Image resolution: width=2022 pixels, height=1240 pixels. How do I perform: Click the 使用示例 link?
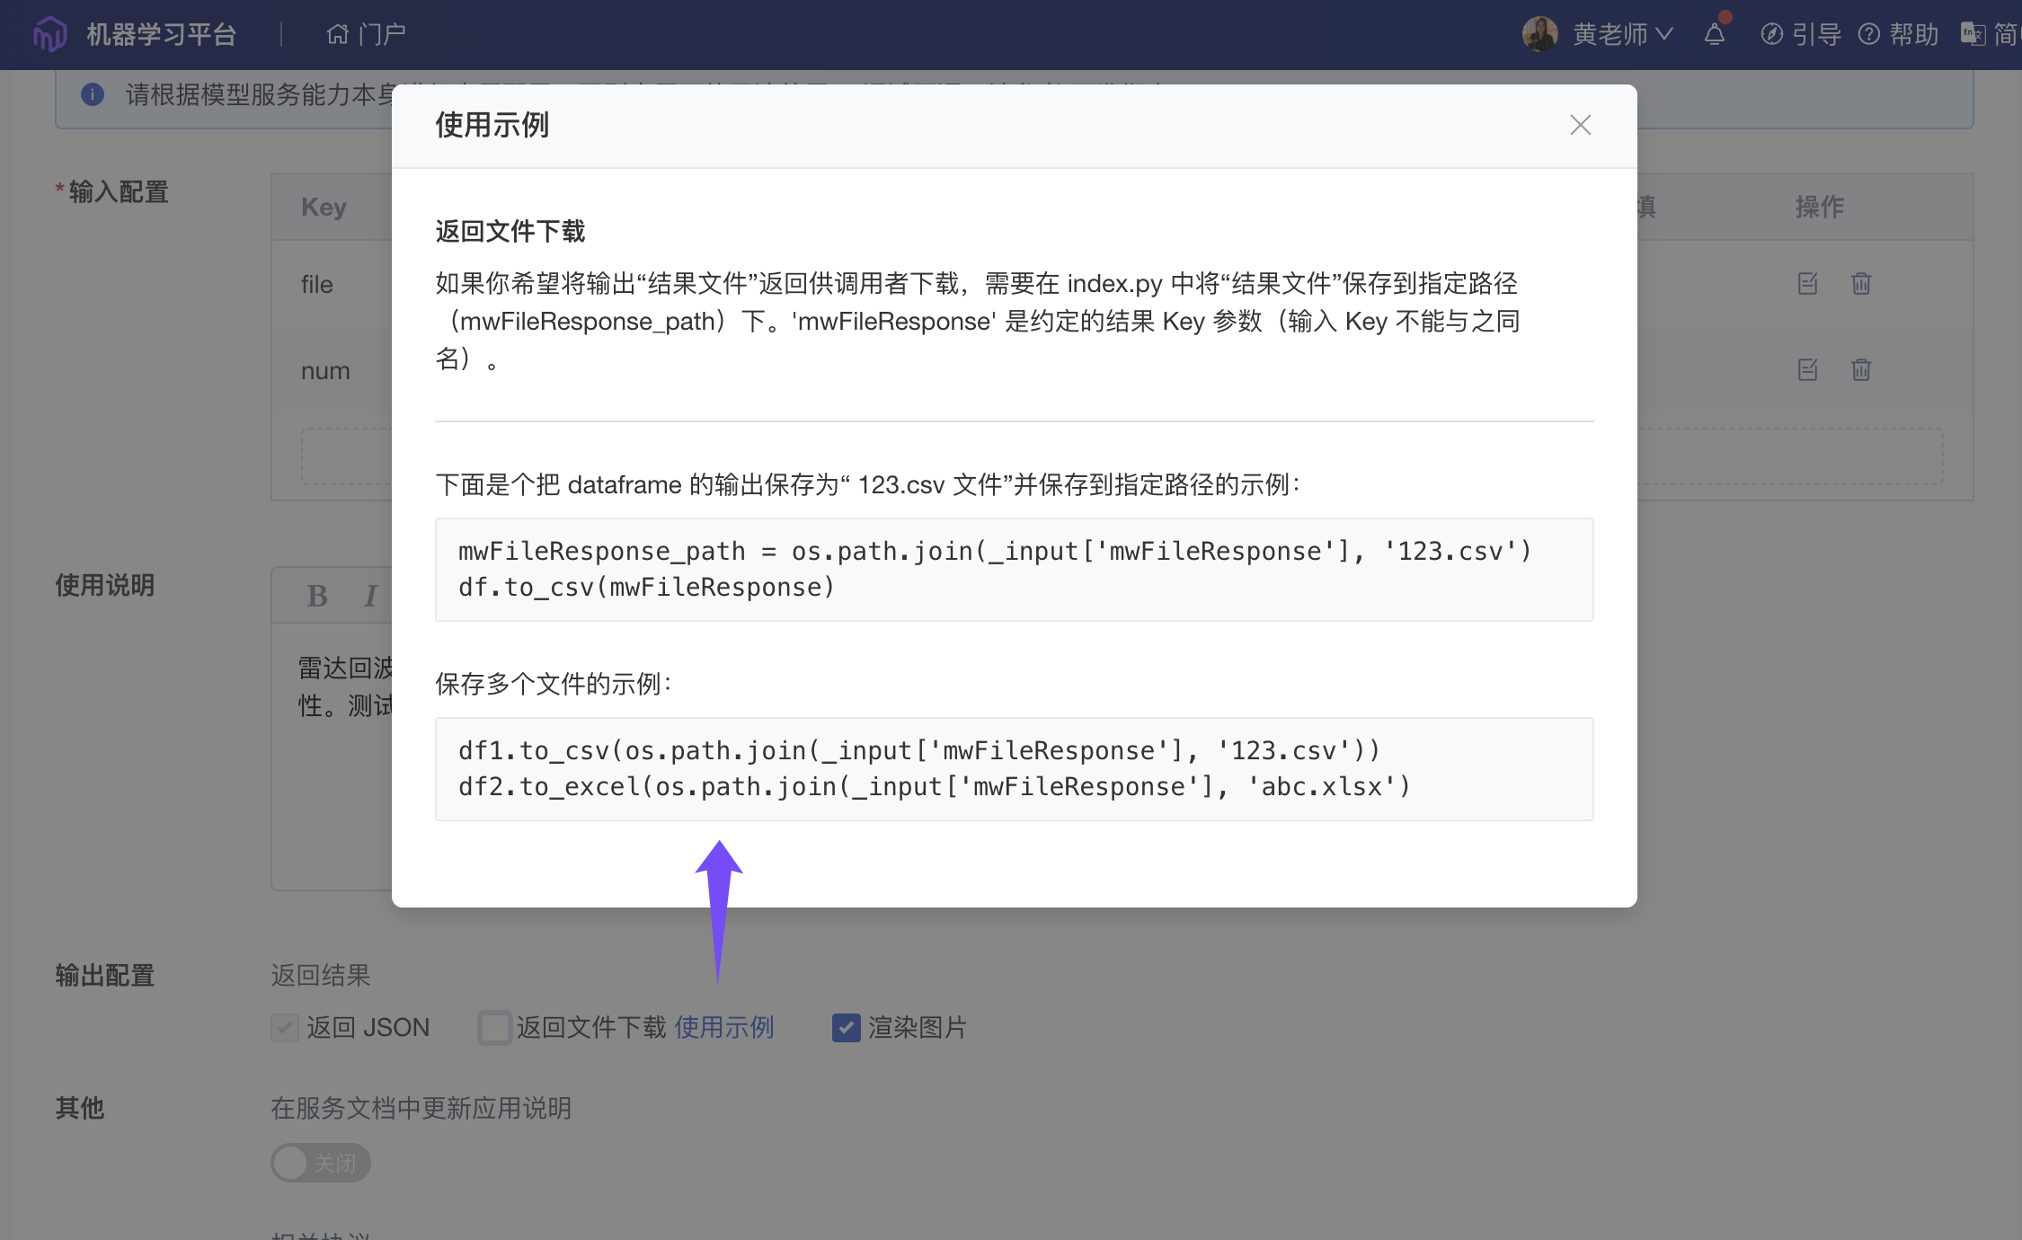(723, 1027)
